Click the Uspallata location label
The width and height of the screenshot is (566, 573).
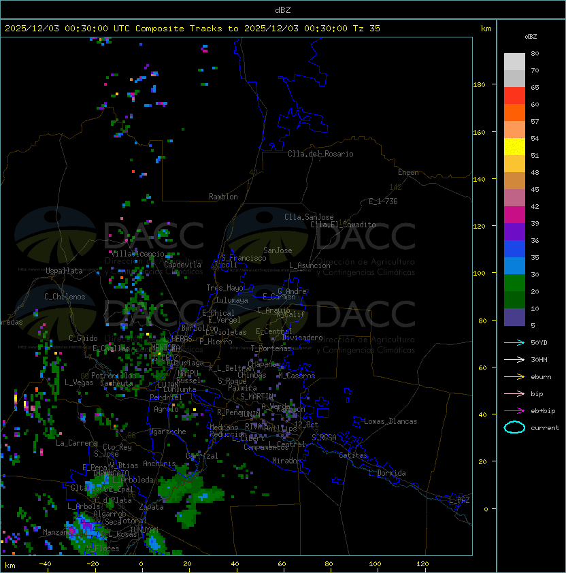tap(64, 271)
